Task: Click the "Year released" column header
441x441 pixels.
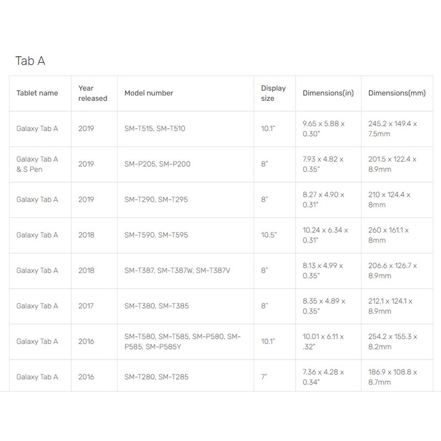Action: click(x=93, y=93)
